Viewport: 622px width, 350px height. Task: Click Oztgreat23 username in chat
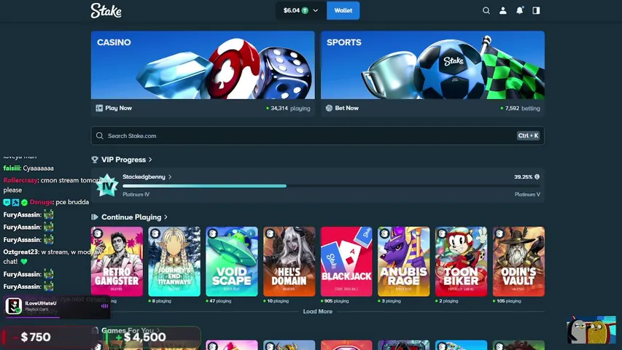coord(21,252)
